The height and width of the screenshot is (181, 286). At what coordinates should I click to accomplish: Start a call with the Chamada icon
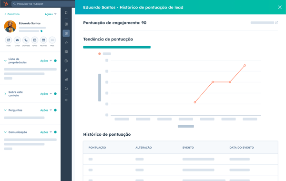click(26, 40)
